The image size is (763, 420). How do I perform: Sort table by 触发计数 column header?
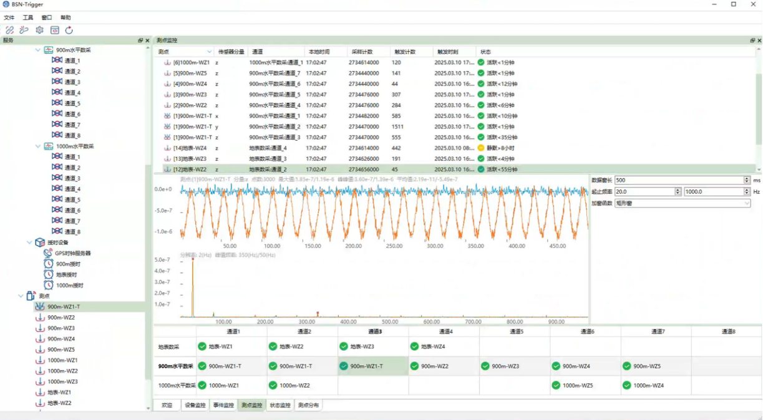(404, 52)
